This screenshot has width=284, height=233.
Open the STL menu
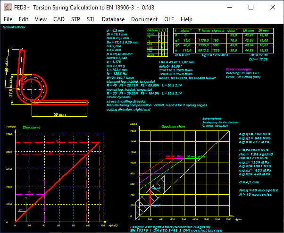(91, 19)
